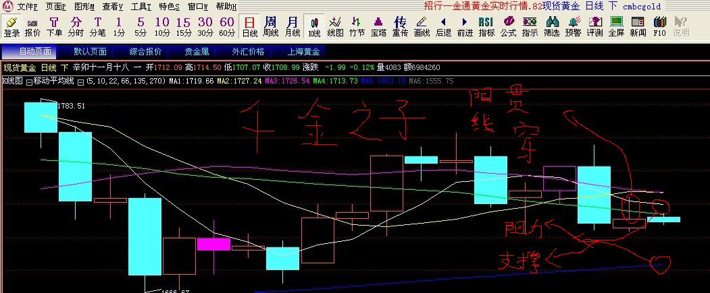Open the 特色 Features menu

click(170, 6)
